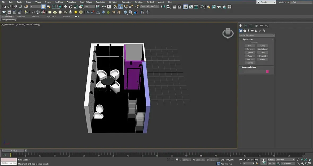This screenshot has height=166, width=313.
Task: Click the Teapot primitive button
Action: click(250, 60)
